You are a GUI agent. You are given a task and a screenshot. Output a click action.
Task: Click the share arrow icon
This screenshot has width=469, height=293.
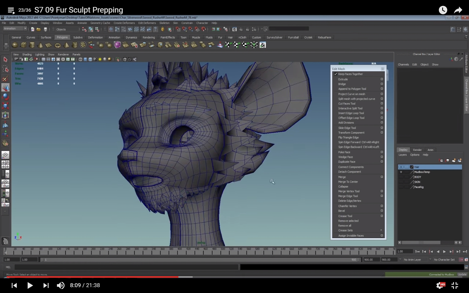click(x=458, y=10)
